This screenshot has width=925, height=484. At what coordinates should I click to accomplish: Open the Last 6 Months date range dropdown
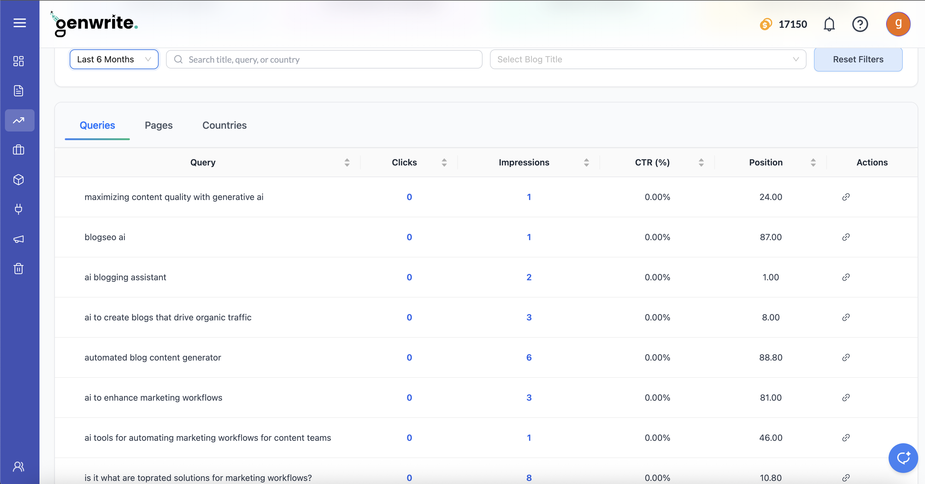coord(114,59)
